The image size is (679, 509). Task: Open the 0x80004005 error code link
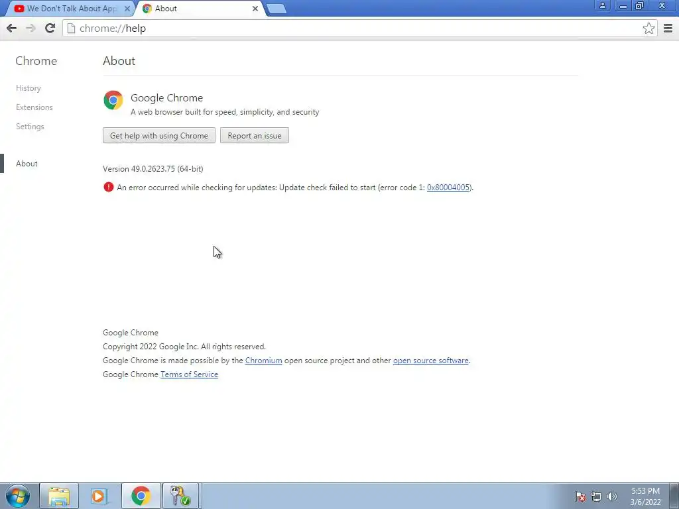(448, 188)
